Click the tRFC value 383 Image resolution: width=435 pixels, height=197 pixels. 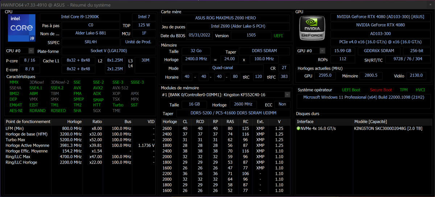pyautogui.click(x=284, y=77)
